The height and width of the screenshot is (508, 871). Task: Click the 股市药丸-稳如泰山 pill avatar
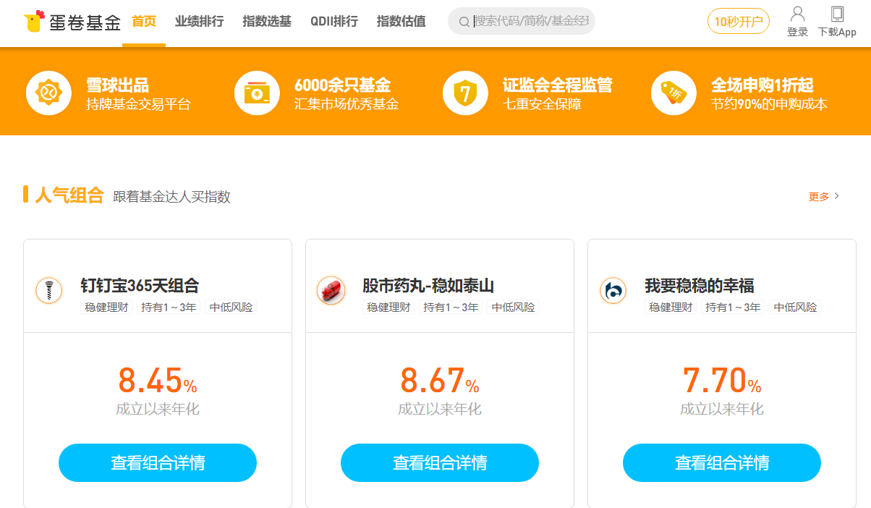tap(331, 291)
